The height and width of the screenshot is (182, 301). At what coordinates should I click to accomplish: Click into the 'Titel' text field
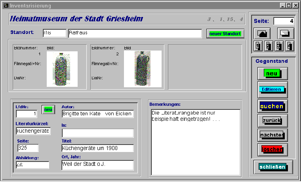(97, 148)
